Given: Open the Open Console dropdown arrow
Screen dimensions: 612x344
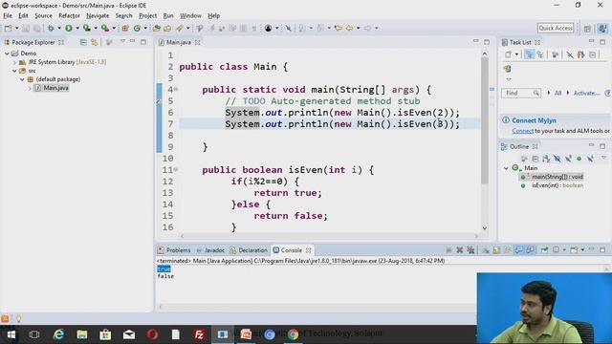Looking at the screenshot, I should click(582, 250).
